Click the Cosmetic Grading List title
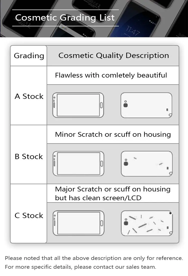The height and width of the screenshot is (276, 188). 65,18
